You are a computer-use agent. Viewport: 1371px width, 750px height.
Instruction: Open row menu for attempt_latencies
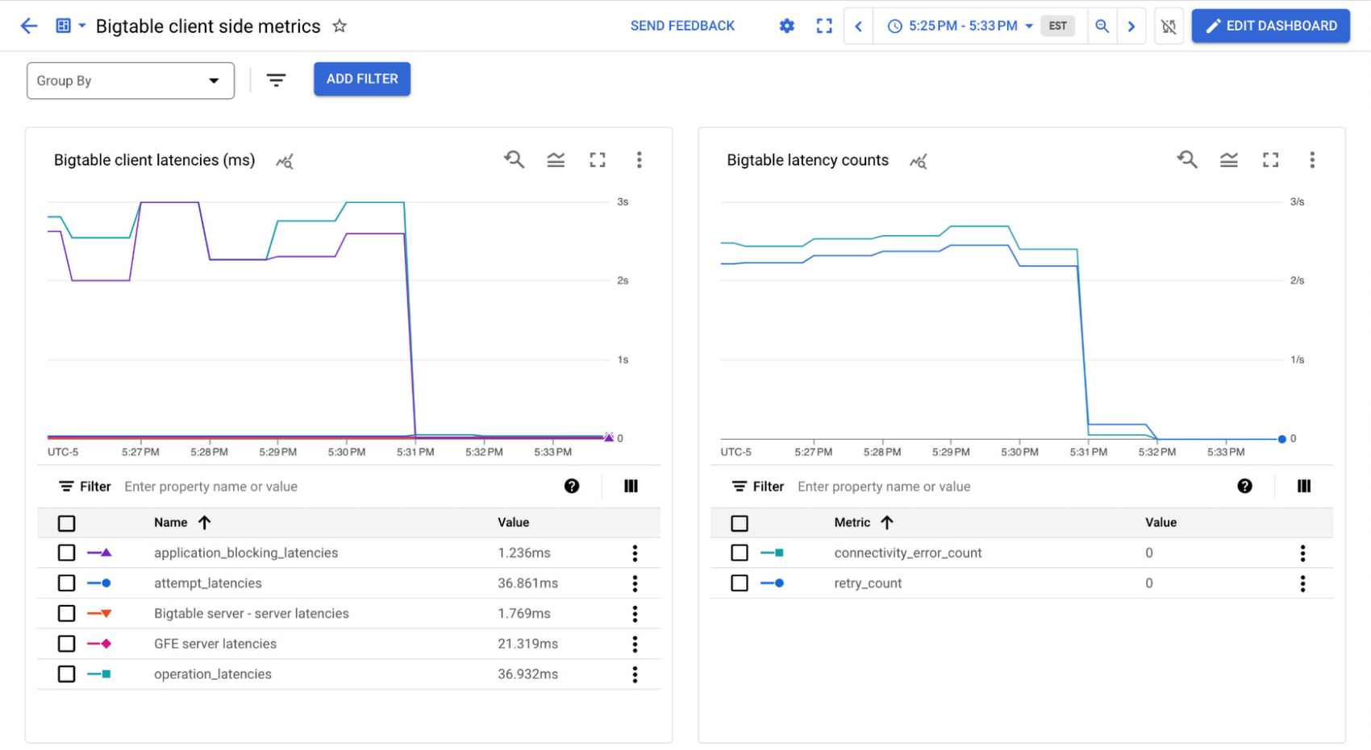pos(635,583)
